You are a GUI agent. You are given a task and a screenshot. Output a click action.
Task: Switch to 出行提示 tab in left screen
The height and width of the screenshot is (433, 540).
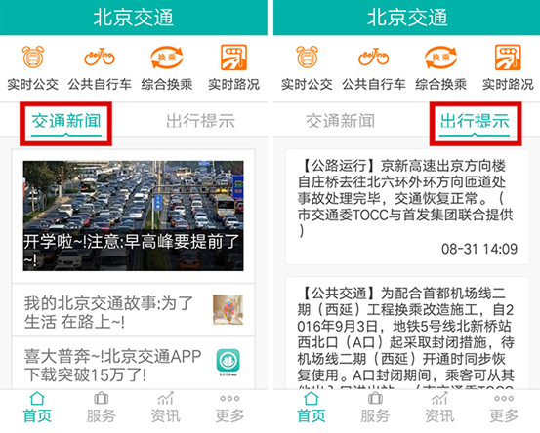pyautogui.click(x=200, y=121)
